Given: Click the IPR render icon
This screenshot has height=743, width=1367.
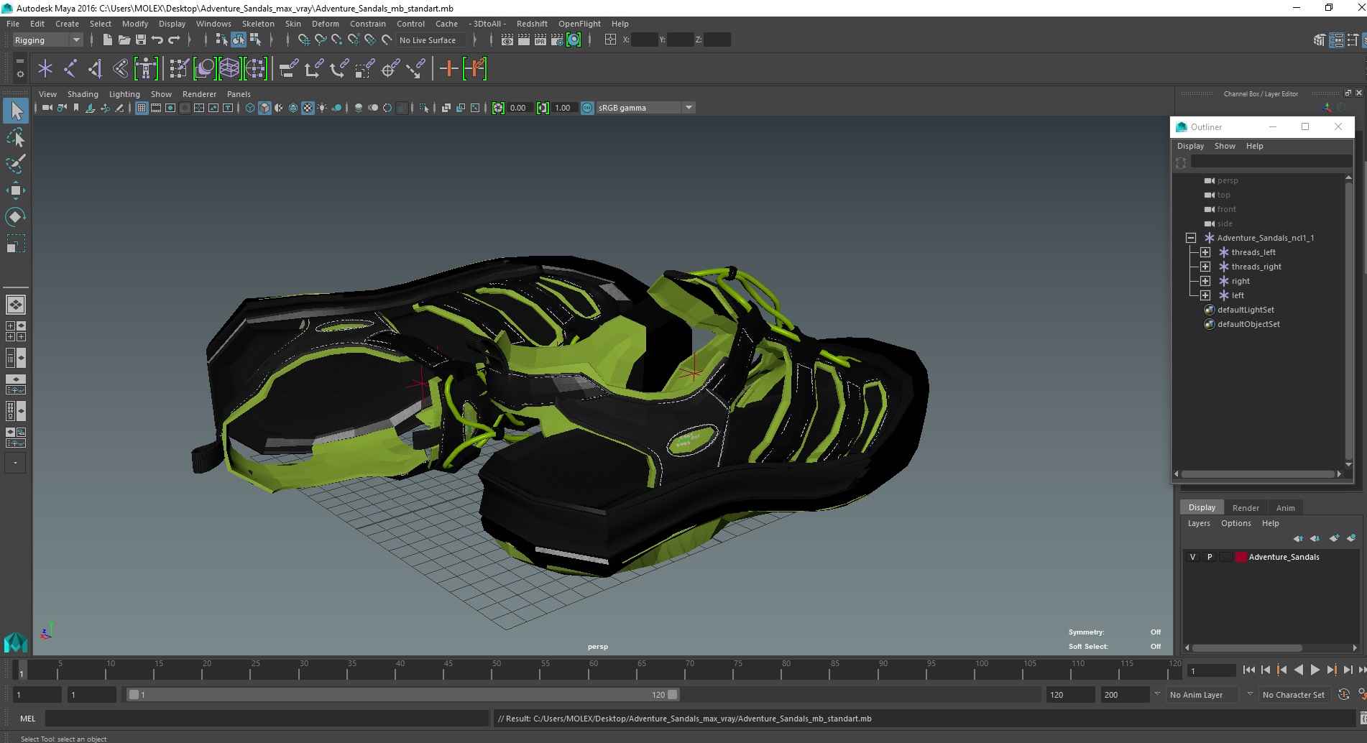Looking at the screenshot, I should coord(540,40).
